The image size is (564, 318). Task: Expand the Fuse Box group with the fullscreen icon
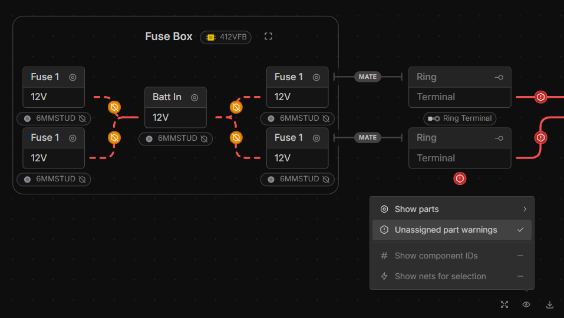click(268, 37)
